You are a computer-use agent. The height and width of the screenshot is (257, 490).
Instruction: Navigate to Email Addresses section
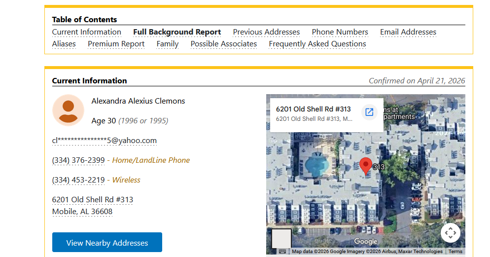tap(408, 32)
